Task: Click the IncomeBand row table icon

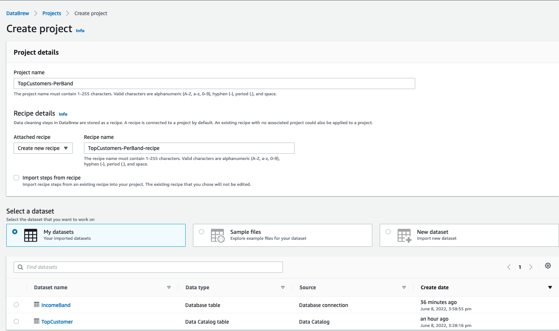Action: click(x=37, y=305)
